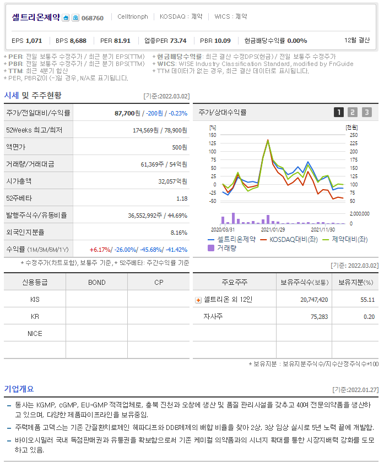This screenshot has height=469, width=384.
Task: Click the +6.17% one-month return
Action: [100, 250]
